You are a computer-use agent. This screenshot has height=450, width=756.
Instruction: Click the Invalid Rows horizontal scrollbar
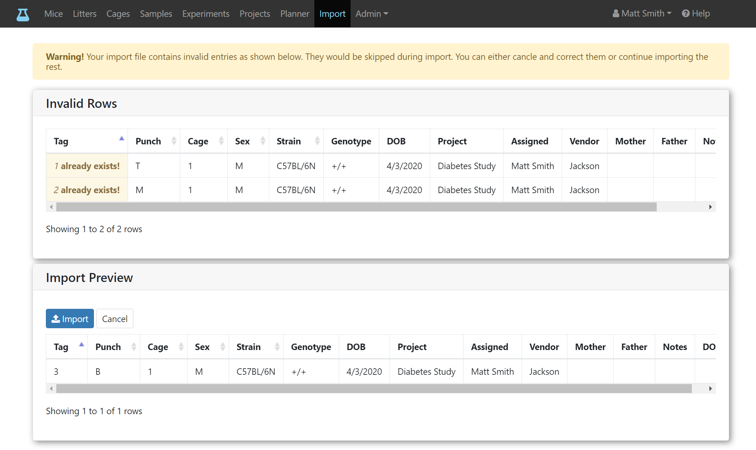(356, 207)
